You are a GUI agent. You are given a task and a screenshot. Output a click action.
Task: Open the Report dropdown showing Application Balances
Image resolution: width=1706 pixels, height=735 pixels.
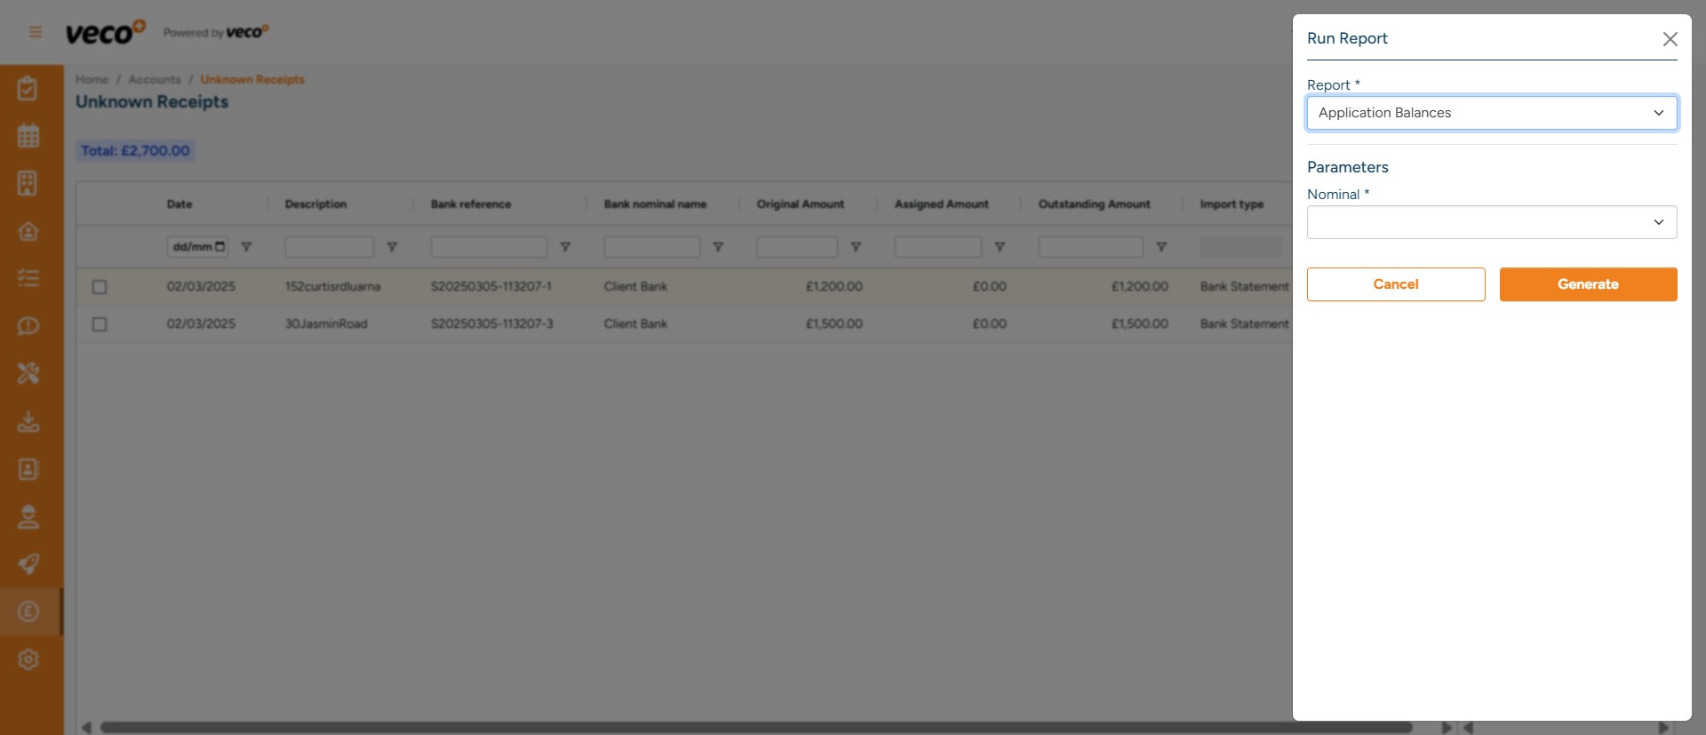(x=1492, y=113)
